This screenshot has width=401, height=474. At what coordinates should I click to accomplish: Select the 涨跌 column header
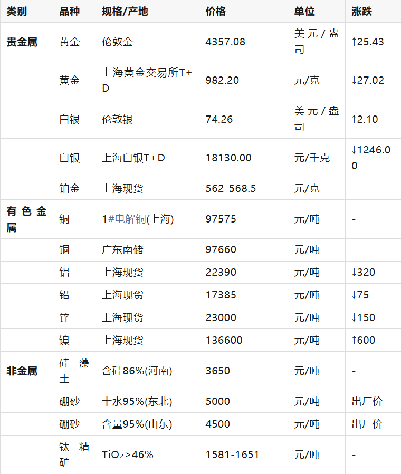click(362, 11)
